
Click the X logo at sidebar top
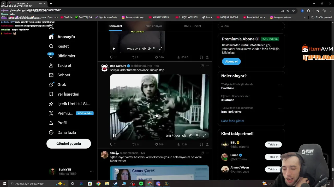click(51, 26)
